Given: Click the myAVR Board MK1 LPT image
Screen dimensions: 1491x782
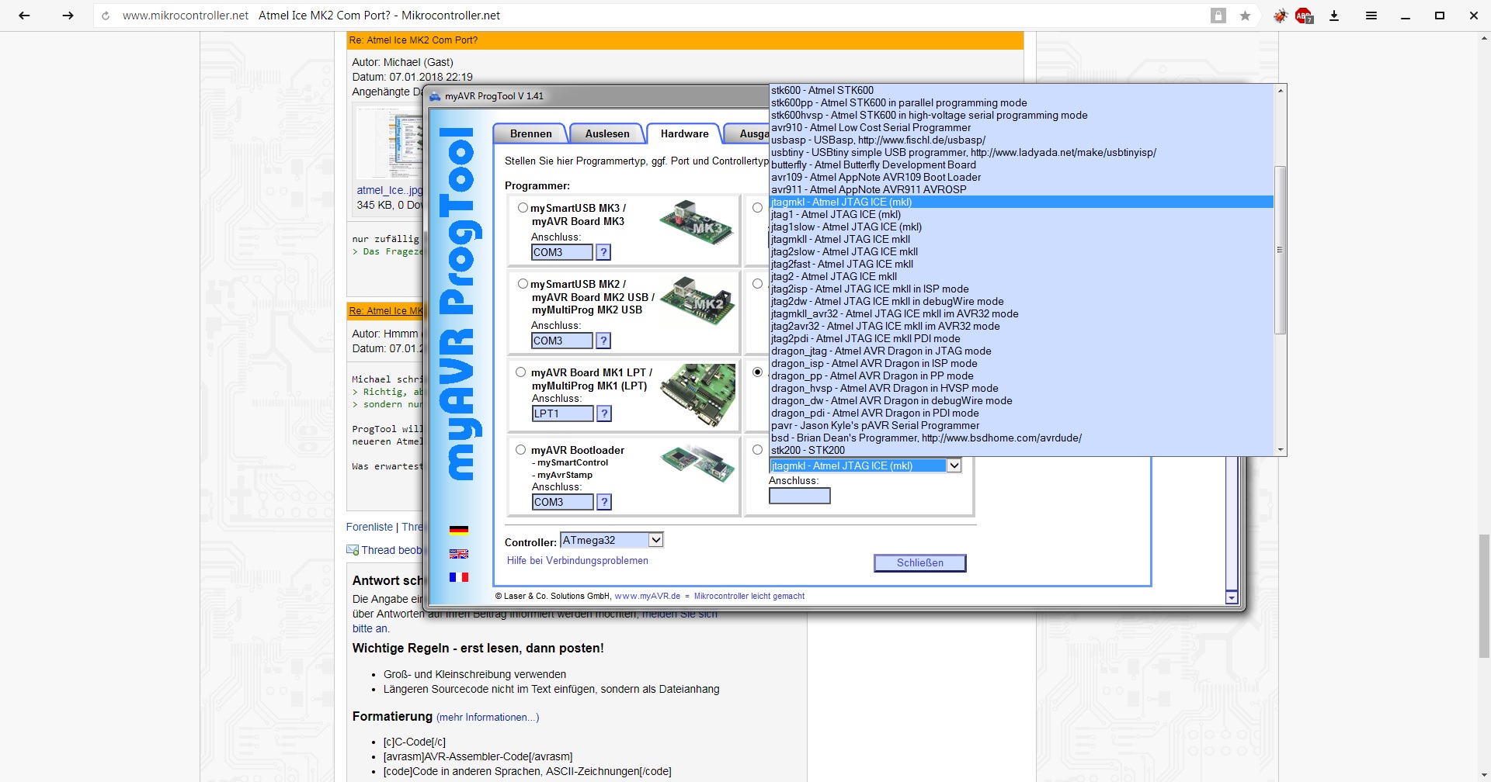Looking at the screenshot, I should tap(698, 396).
